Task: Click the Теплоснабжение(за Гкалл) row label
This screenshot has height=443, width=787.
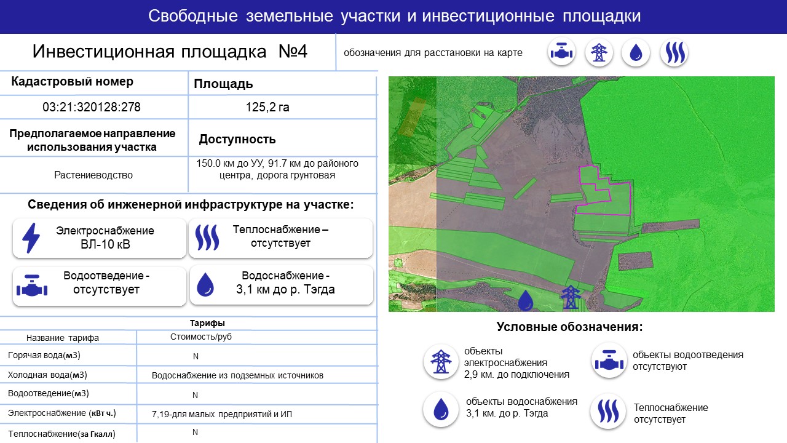Action: pos(61,434)
